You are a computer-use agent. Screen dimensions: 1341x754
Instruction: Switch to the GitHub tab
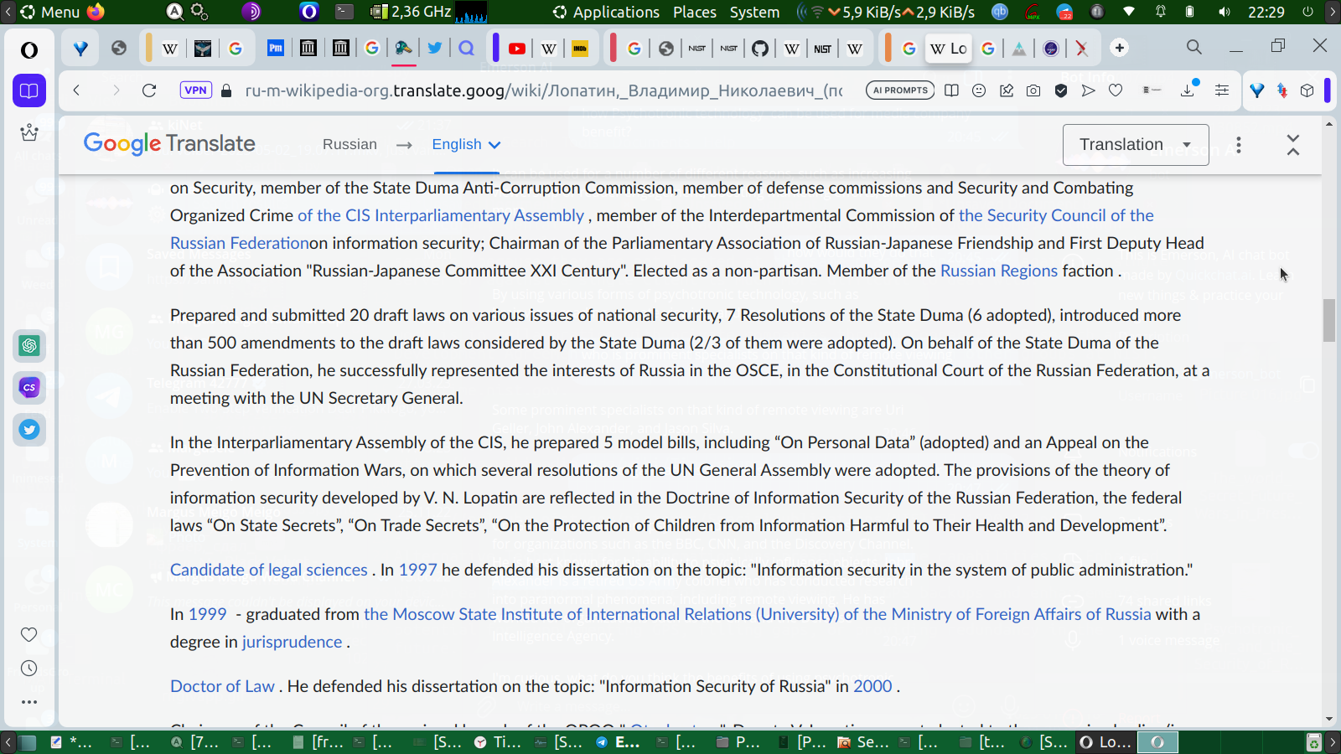760,49
